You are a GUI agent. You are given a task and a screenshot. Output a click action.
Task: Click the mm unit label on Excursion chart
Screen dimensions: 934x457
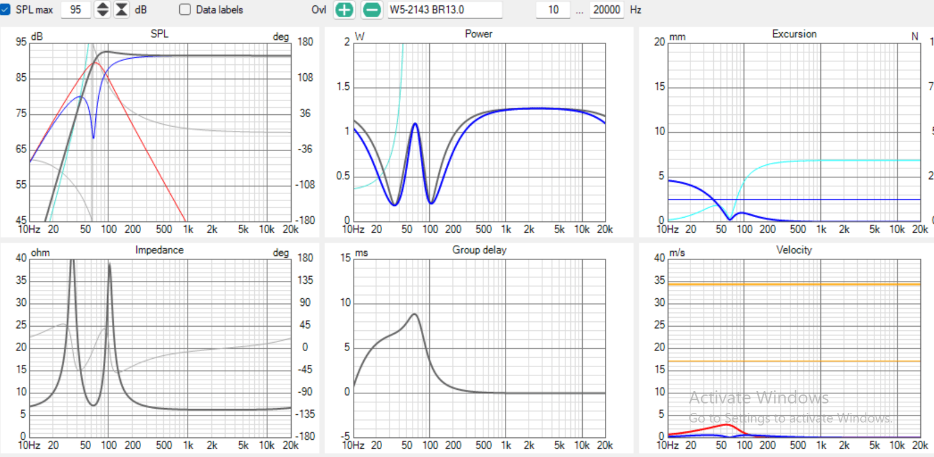click(677, 37)
